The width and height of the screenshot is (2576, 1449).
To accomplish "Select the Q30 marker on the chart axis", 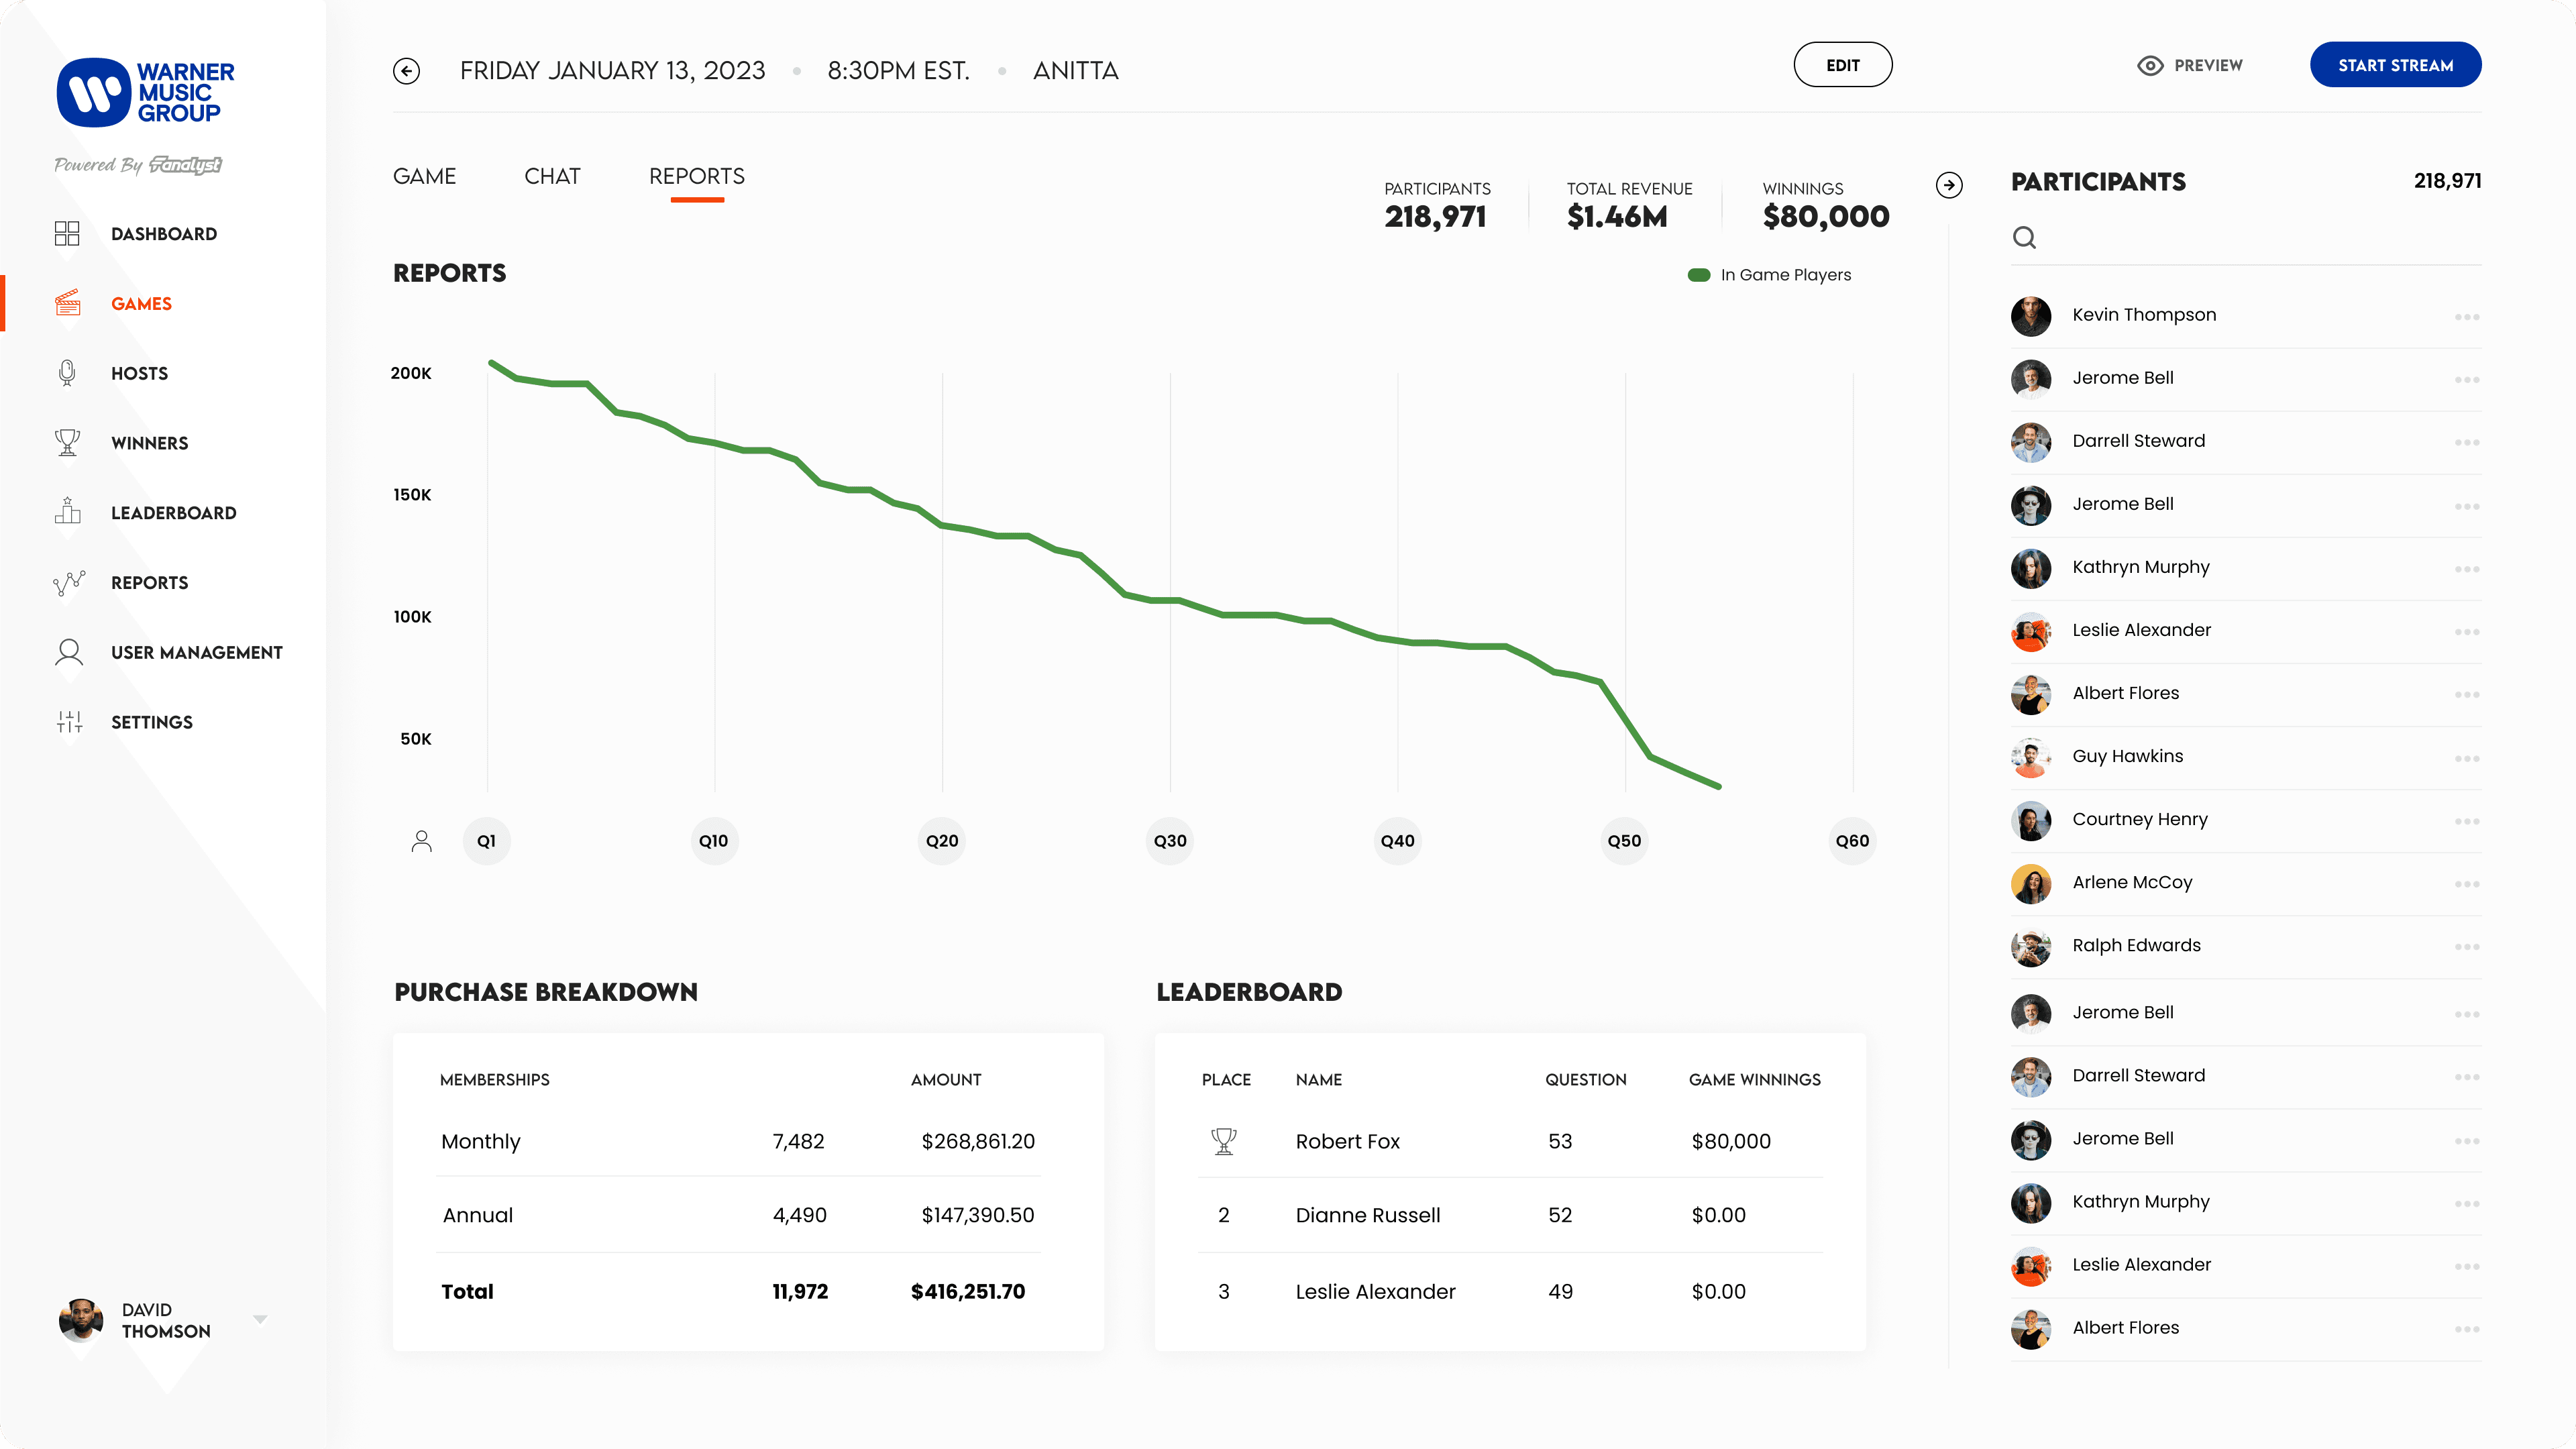I will (1170, 841).
